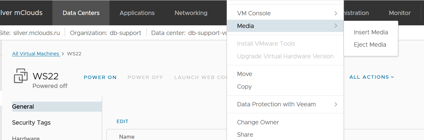Expand the VM Console submenu arrow
Image resolution: width=424 pixels, height=140 pixels.
pyautogui.click(x=336, y=13)
